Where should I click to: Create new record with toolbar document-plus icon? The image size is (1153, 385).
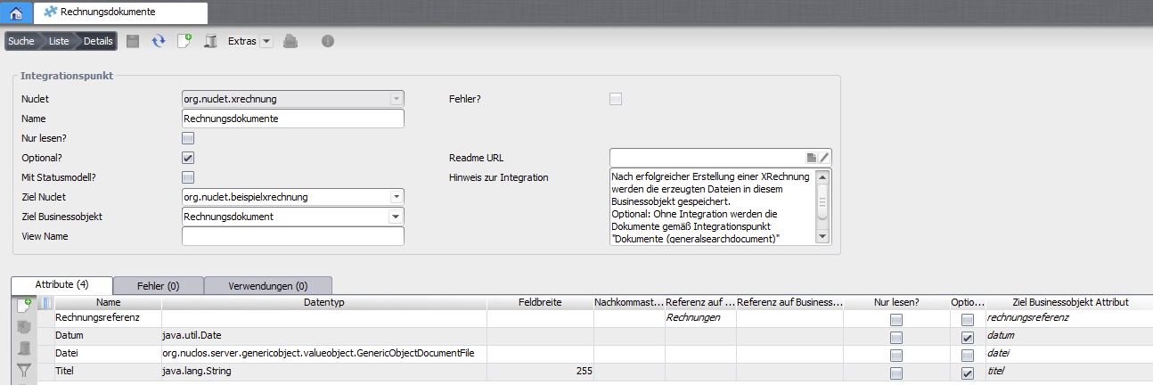click(x=184, y=41)
